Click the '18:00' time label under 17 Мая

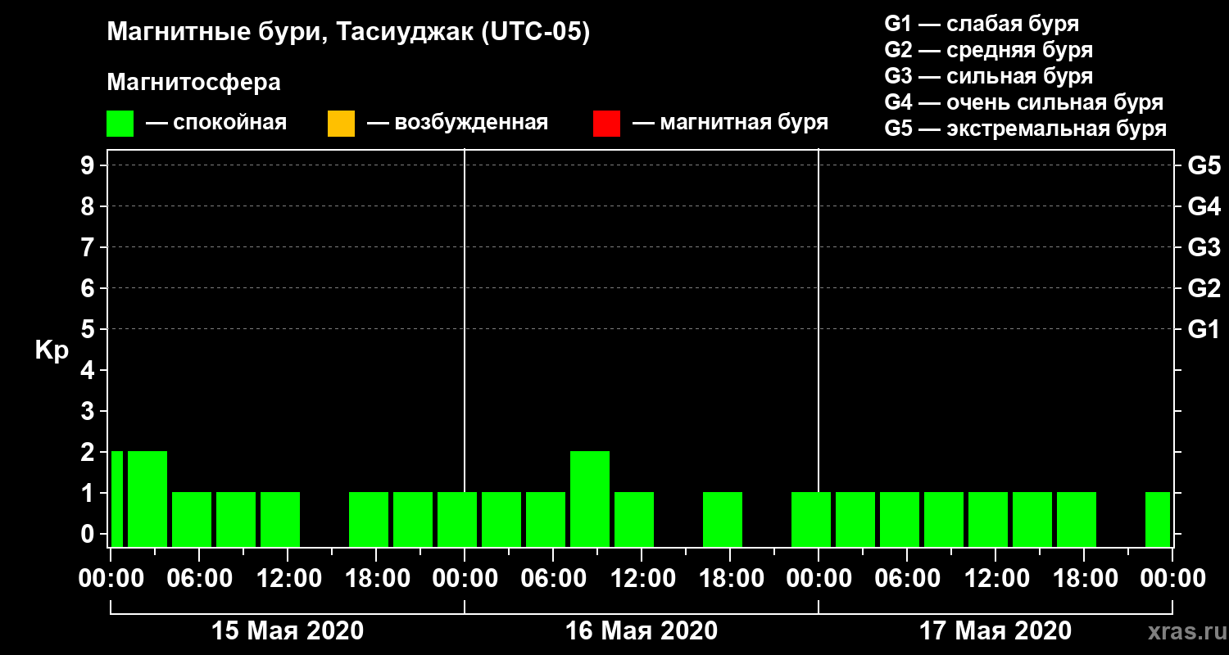pos(1084,579)
